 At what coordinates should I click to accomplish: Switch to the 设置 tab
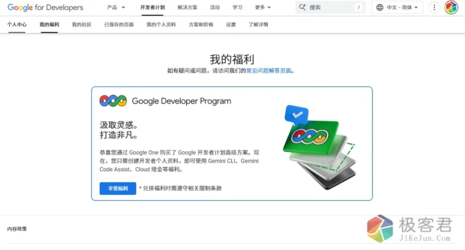coord(231,25)
